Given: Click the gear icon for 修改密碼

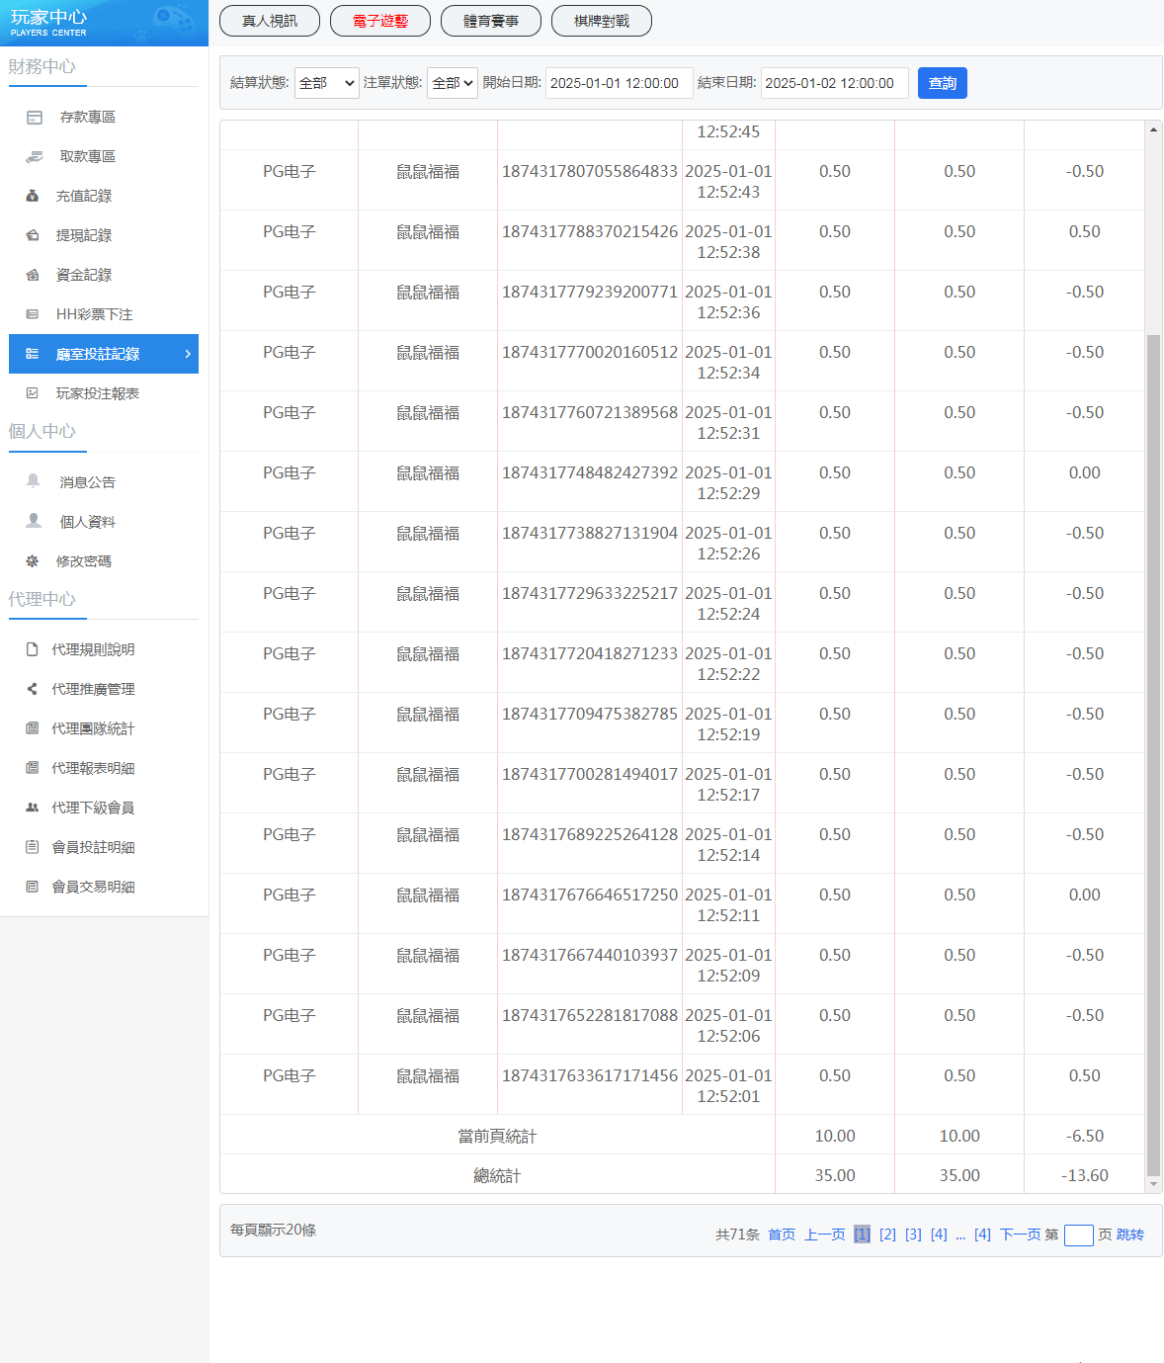Looking at the screenshot, I should [x=33, y=561].
